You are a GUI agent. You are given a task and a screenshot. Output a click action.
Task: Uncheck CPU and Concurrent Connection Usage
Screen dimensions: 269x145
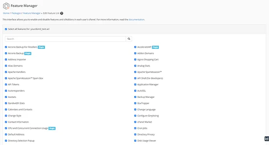[x=6, y=128]
